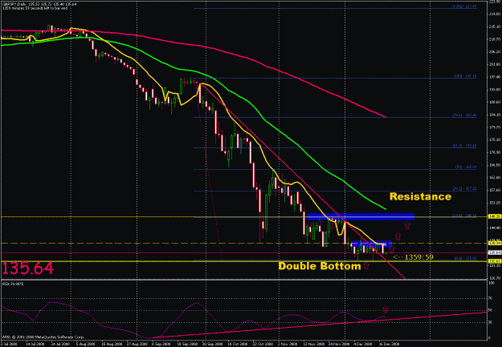This screenshot has width=502, height=347.
Task: Select the yellow "Resistance" text label
Action: (420, 196)
